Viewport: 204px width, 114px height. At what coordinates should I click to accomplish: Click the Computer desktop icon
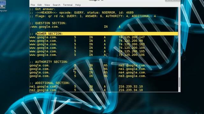click(3, 6)
